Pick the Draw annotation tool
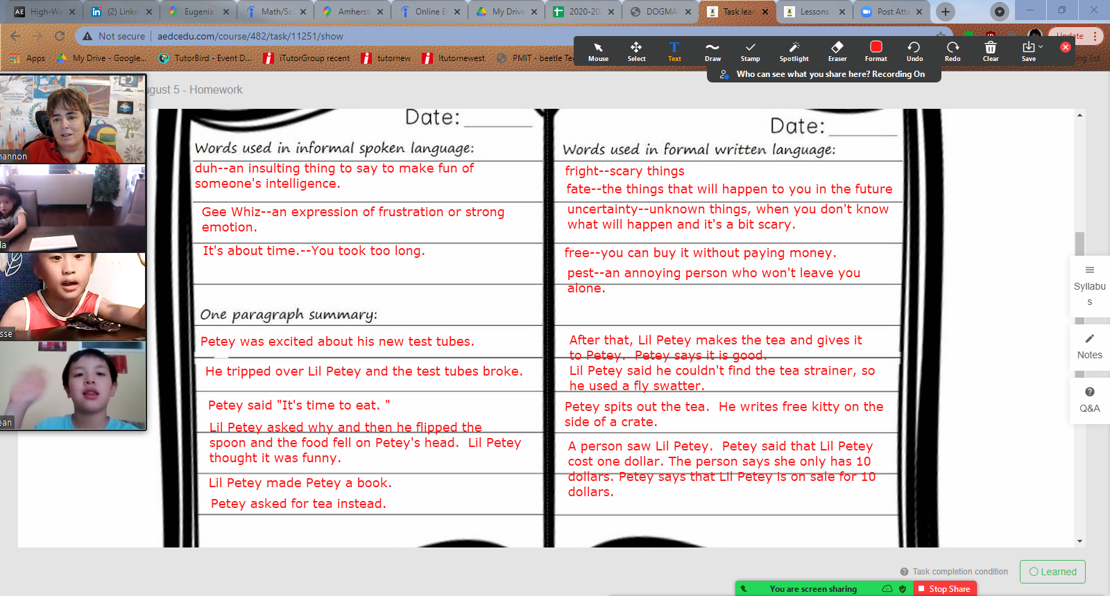Viewport: 1110px width, 596px height. [x=712, y=51]
